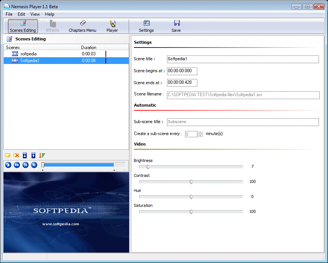The width and height of the screenshot is (328, 263).
Task: Click the 0:00:03 duration cell
Action: (89, 54)
